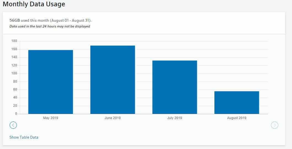
Task: Click the 180 value on the vertical axis
Action: click(14, 41)
